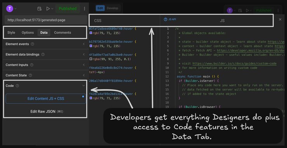Screen dimensions: 287x148
Task: Click help icon beside Element data bindings
Action: coord(43,54)
